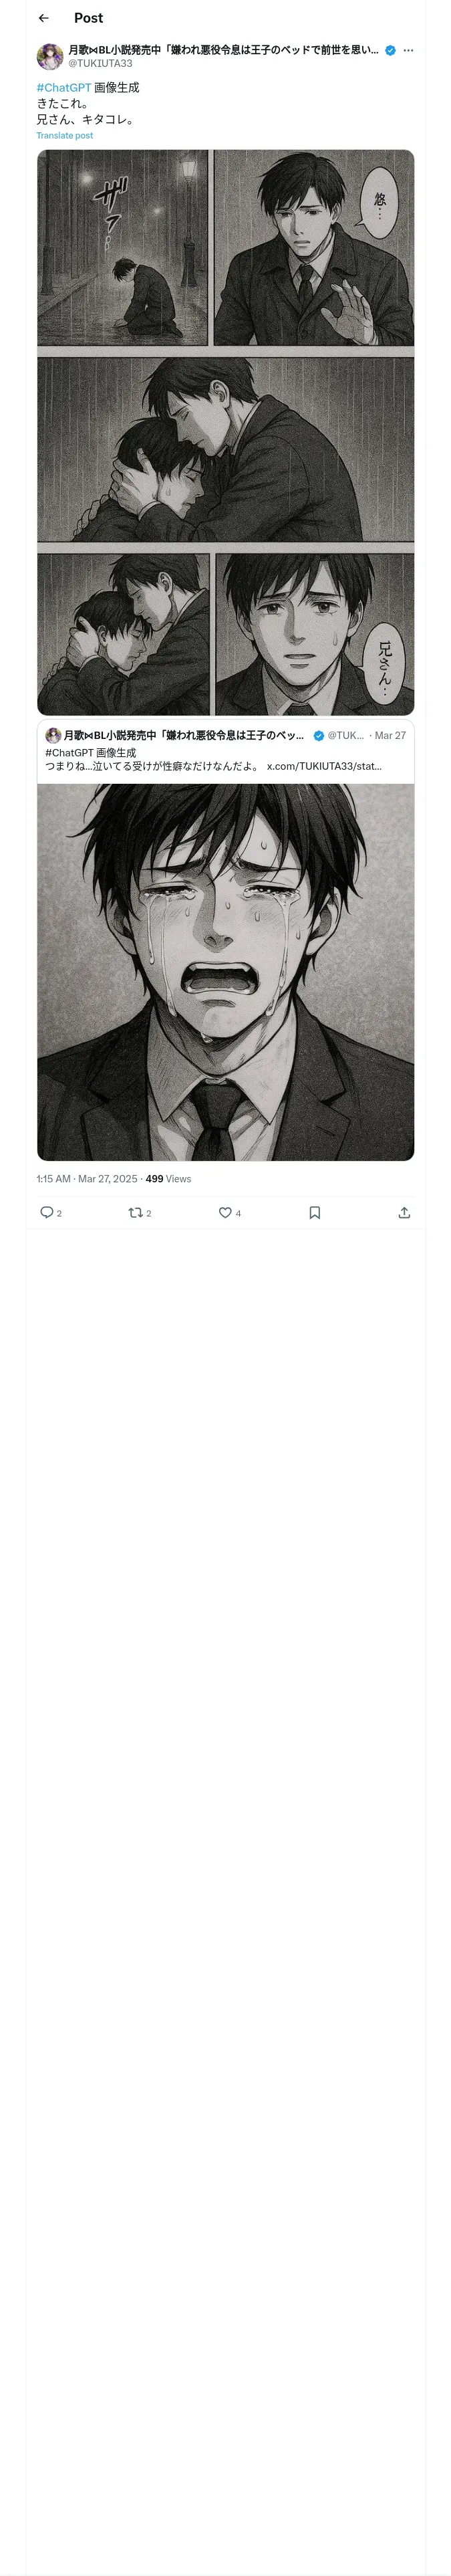This screenshot has width=451, height=2576.
Task: Click the post timestamp 1:15 AM Mar 27, 2025
Action: (86, 1179)
